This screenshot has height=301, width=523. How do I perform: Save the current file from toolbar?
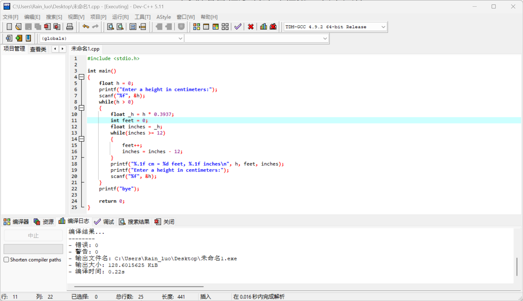coord(28,27)
